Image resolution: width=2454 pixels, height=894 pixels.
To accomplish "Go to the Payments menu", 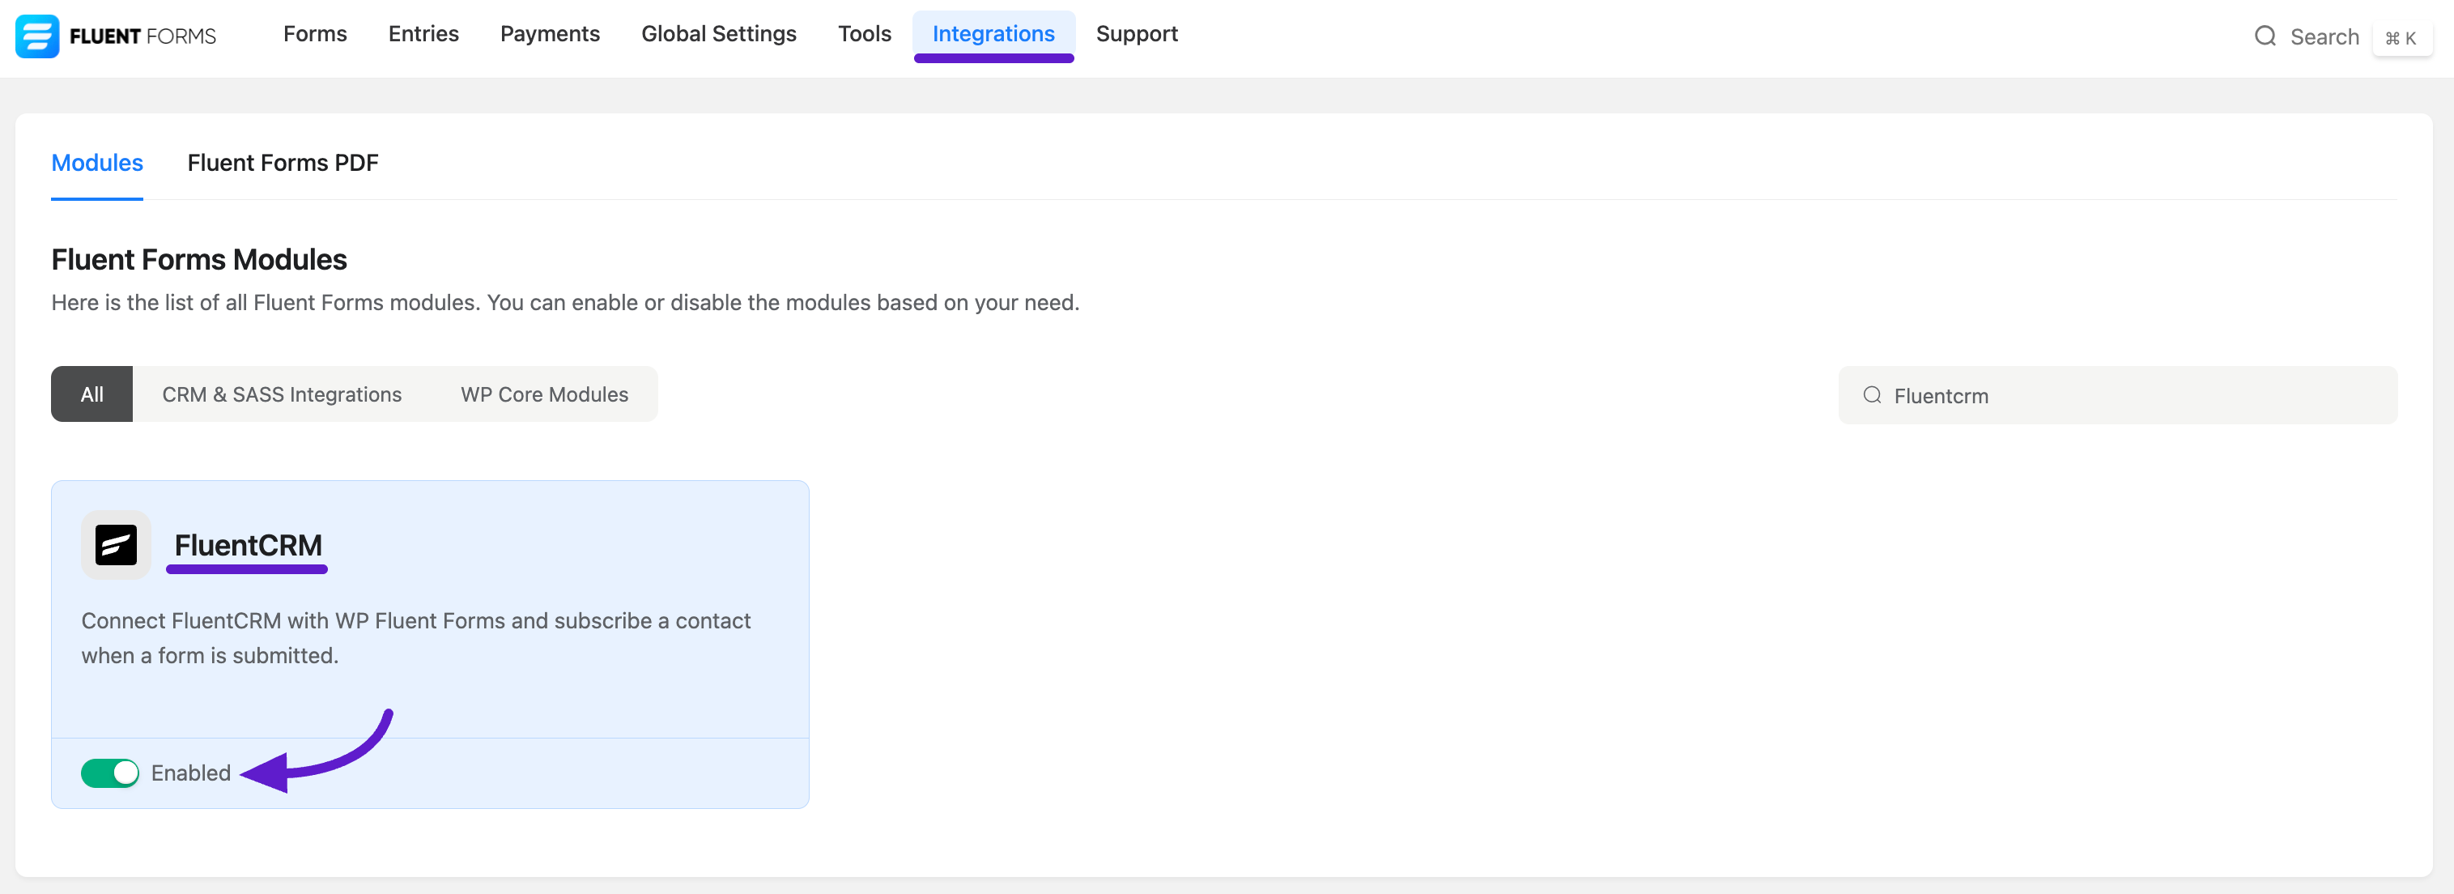I will tap(550, 34).
